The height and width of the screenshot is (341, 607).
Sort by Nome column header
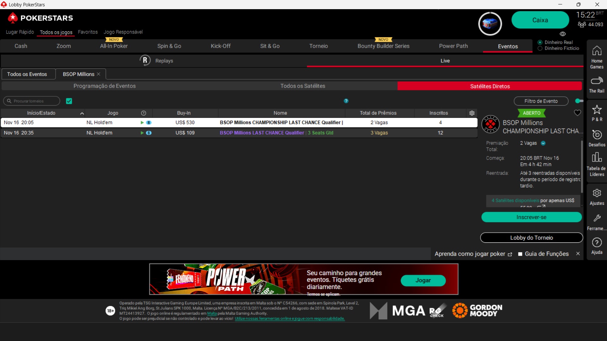click(280, 113)
